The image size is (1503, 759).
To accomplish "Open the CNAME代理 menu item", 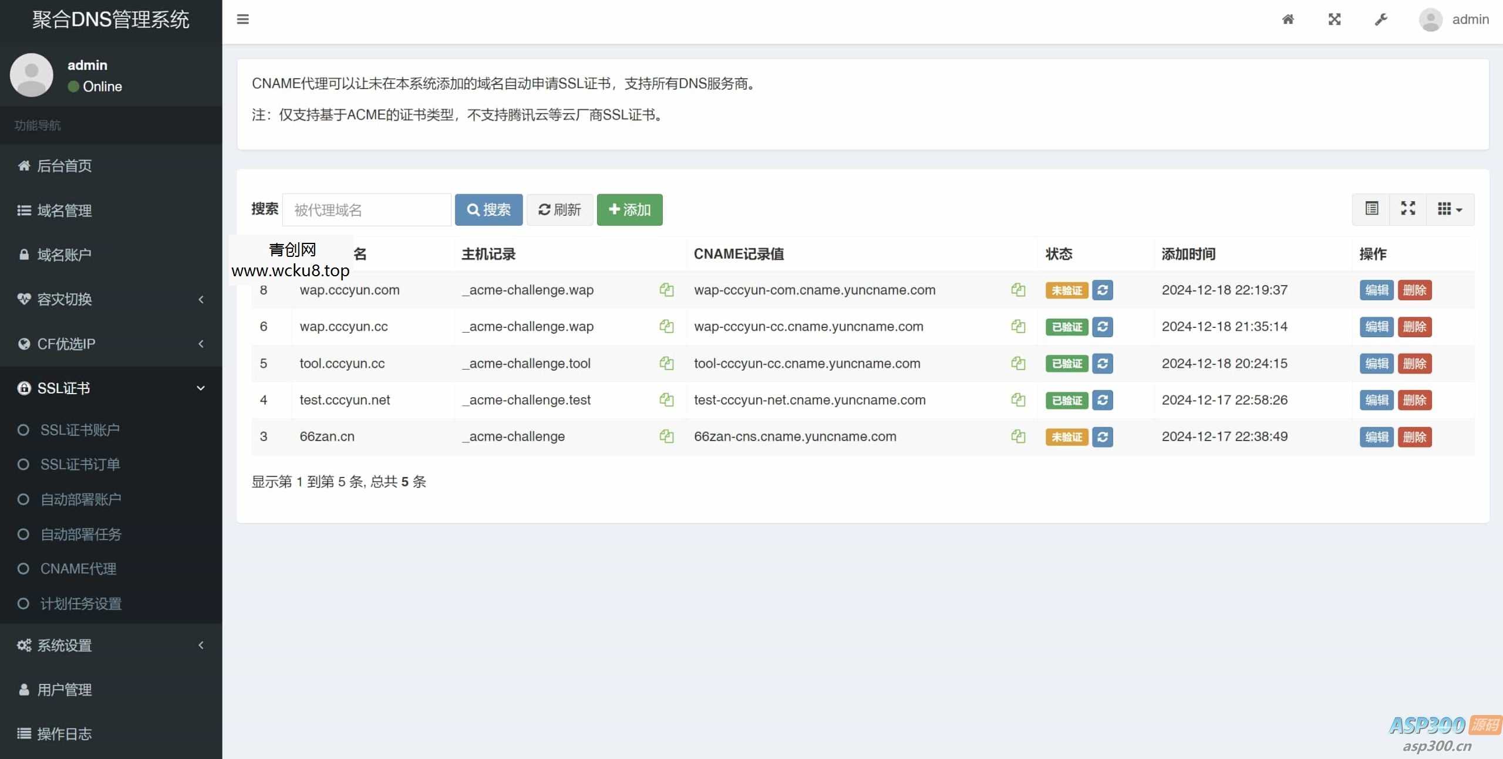I will 79,568.
